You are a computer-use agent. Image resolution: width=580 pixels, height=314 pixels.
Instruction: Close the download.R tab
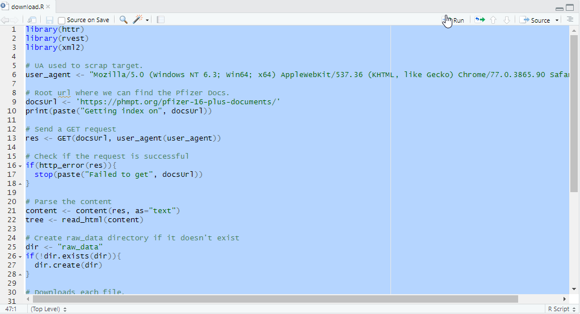pyautogui.click(x=47, y=7)
